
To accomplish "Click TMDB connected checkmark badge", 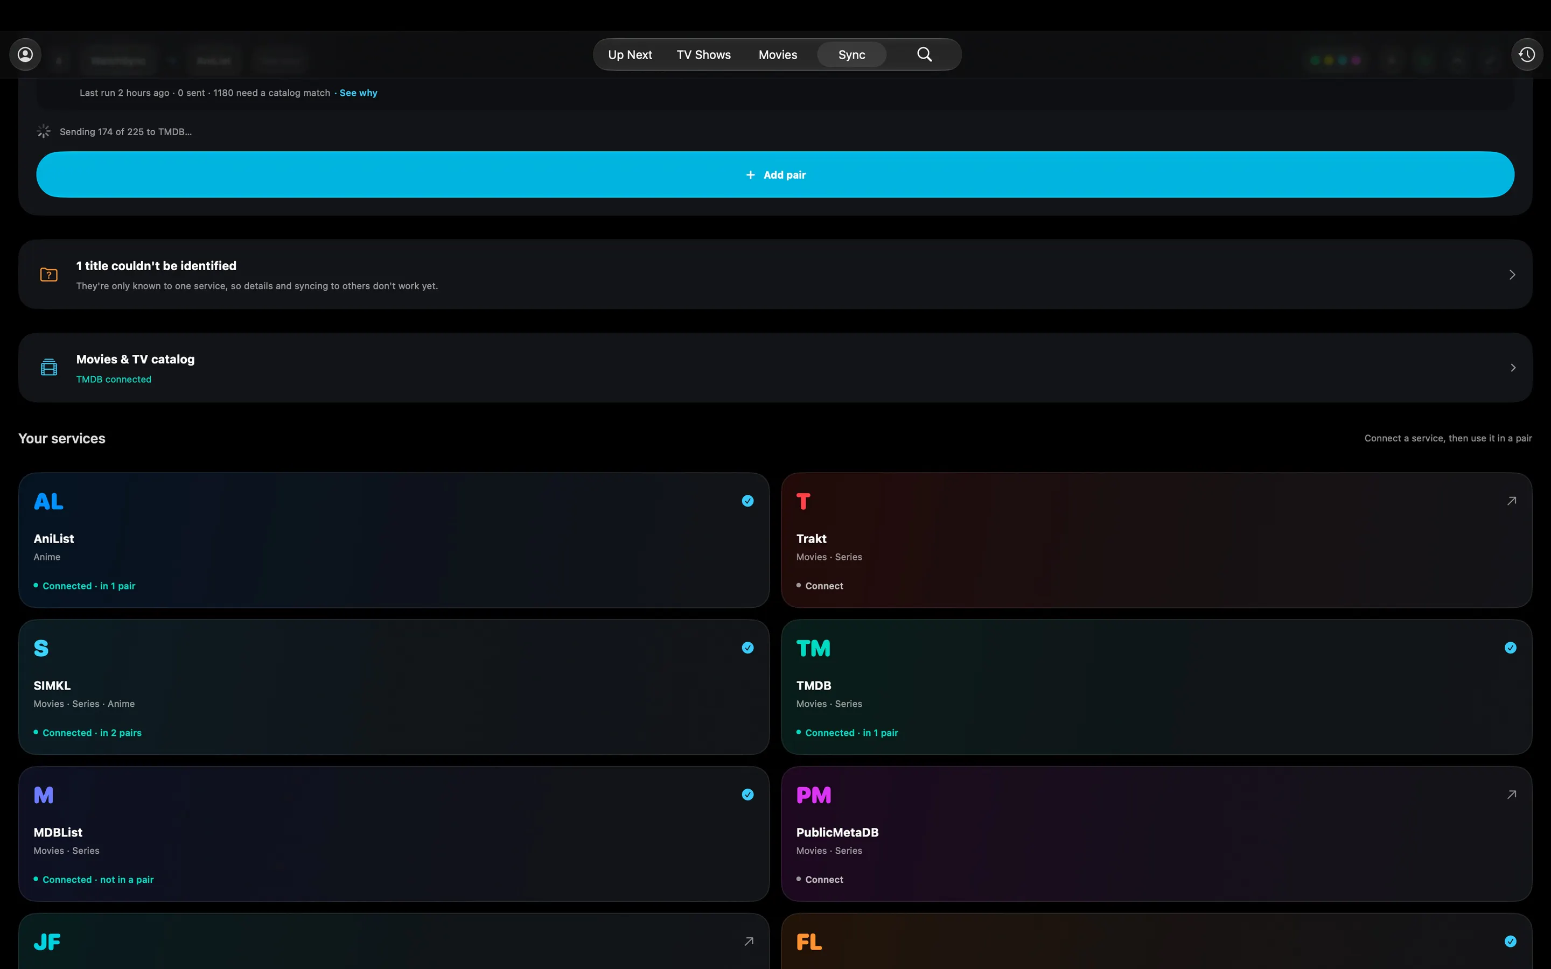I will pos(1510,648).
